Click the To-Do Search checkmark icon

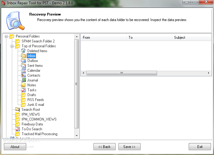(x=18, y=129)
